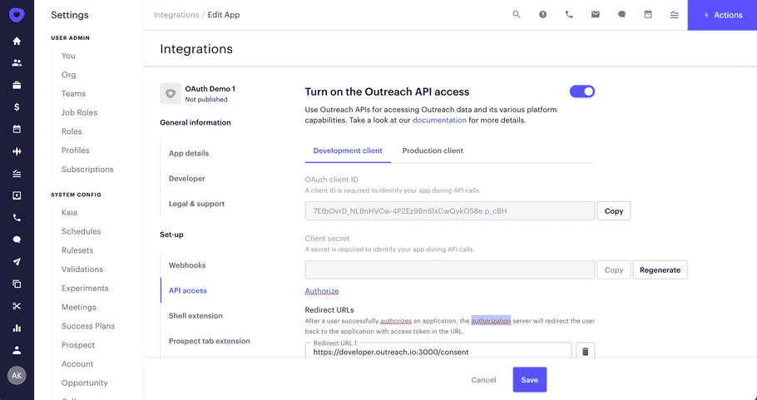
Task: Open Kaia waveform icon in sidebar
Action: [17, 151]
